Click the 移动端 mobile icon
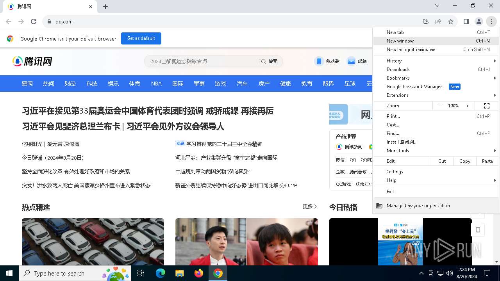Image resolution: width=500 pixels, height=281 pixels. pyautogui.click(x=319, y=61)
